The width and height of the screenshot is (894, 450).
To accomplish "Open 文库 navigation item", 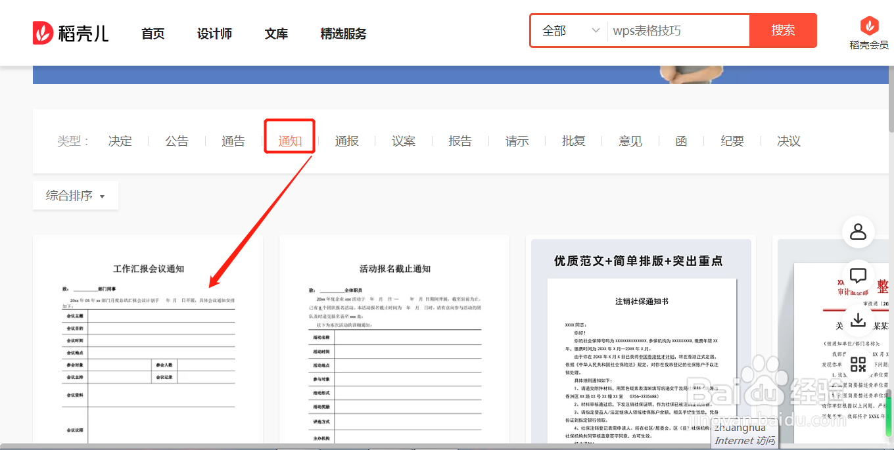I will pyautogui.click(x=276, y=34).
